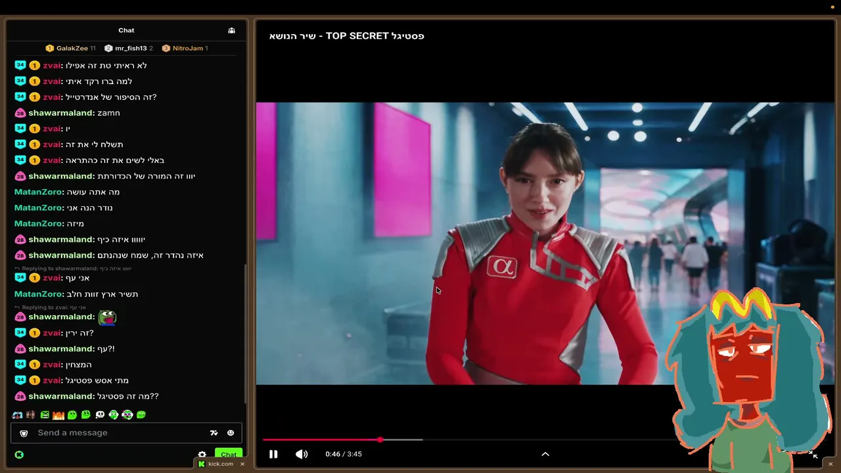Image resolution: width=841 pixels, height=473 pixels.
Task: Pause the video playback
Action: 273,454
